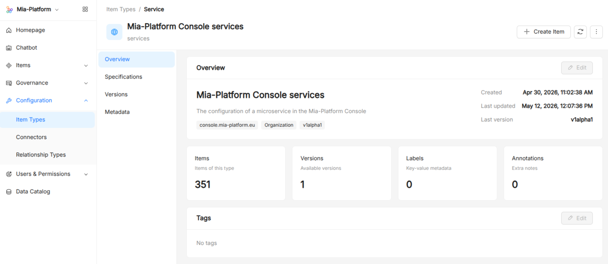Open the Labels count card
Viewport: 608px width, 264px height.
[447, 173]
